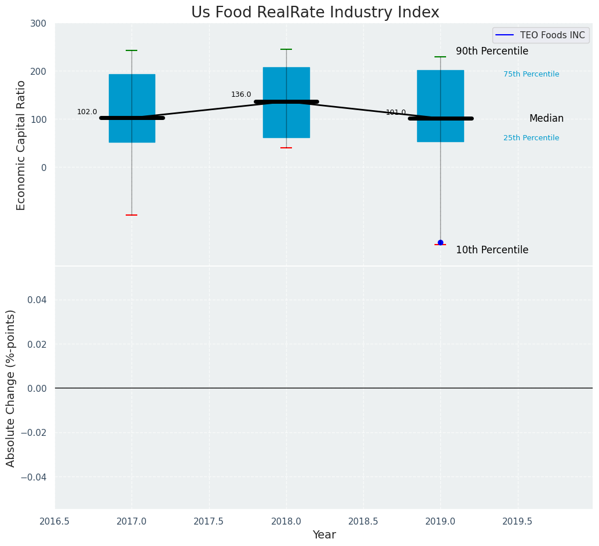Click the Absolute Change (%-points) axis label
Viewport: 599px width, 546px height.
[11, 388]
